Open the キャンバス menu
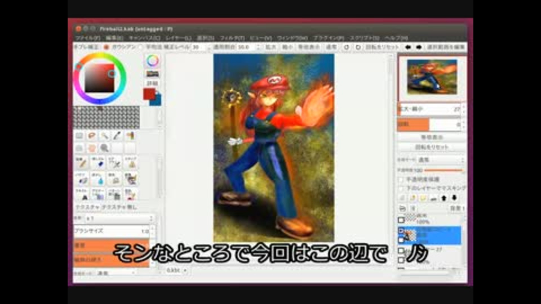Image resolution: width=541 pixels, height=304 pixels. click(145, 38)
